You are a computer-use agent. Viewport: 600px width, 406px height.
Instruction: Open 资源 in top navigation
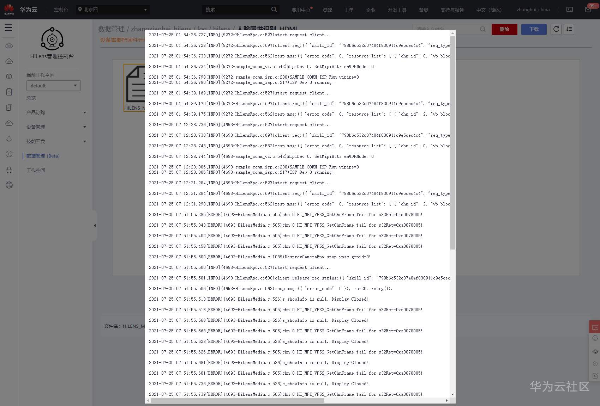pos(327,10)
